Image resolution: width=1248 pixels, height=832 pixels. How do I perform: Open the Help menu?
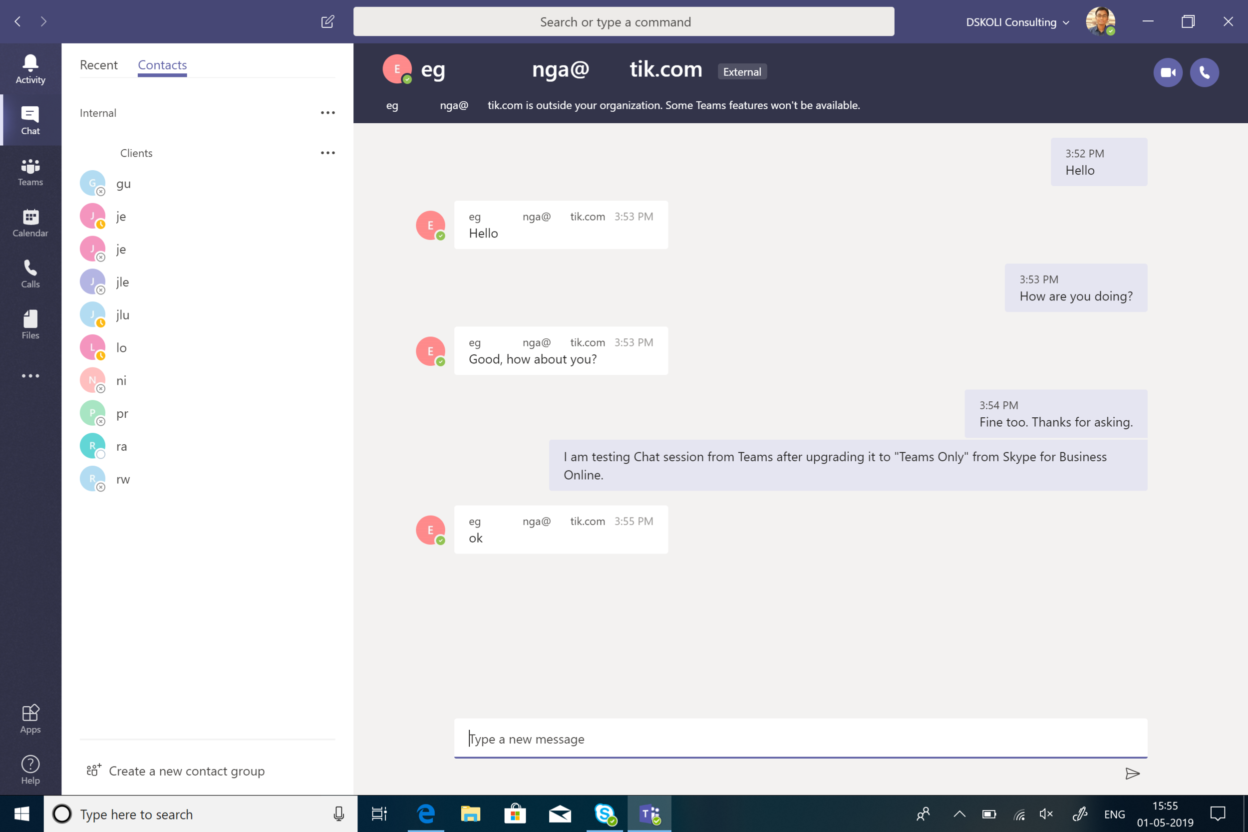point(30,770)
